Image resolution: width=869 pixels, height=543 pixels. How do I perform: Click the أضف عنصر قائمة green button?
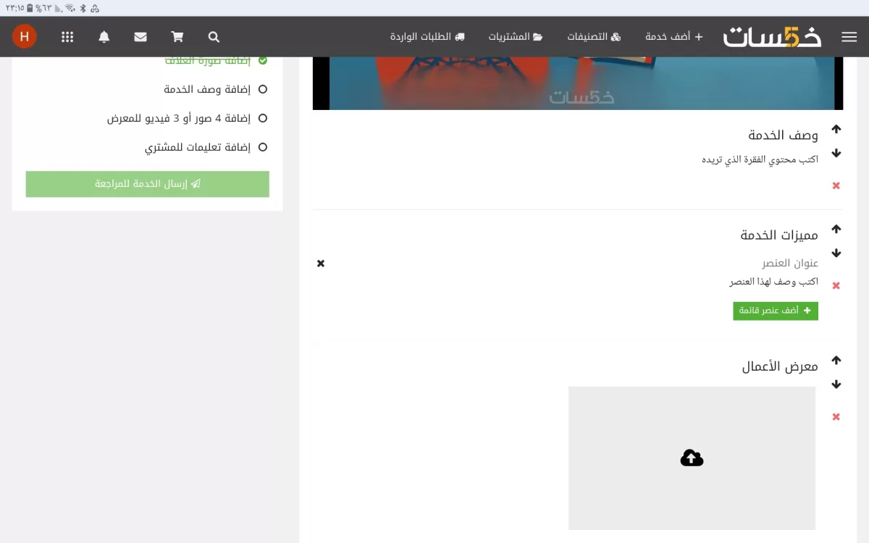pos(776,311)
